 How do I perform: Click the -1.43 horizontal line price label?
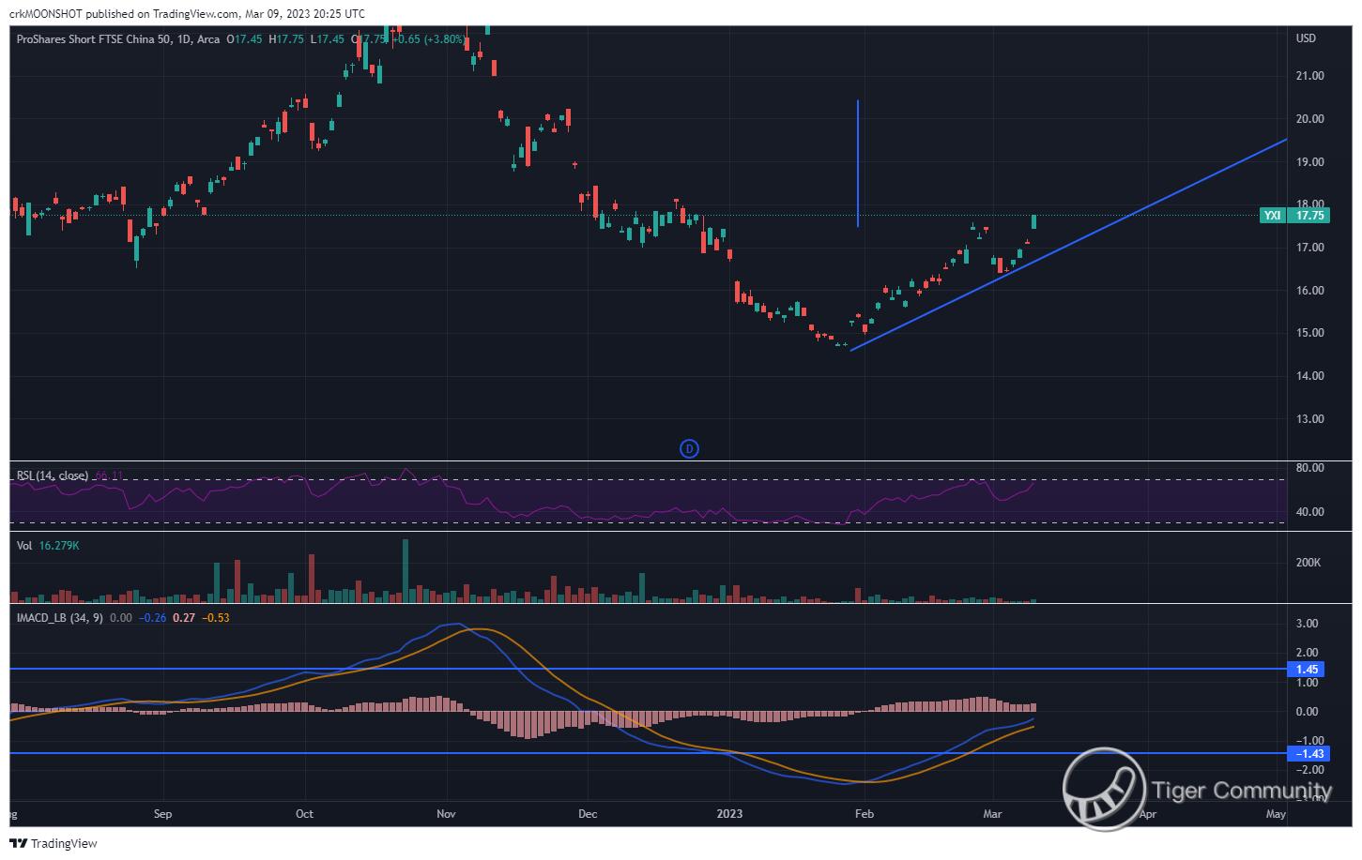1308,754
